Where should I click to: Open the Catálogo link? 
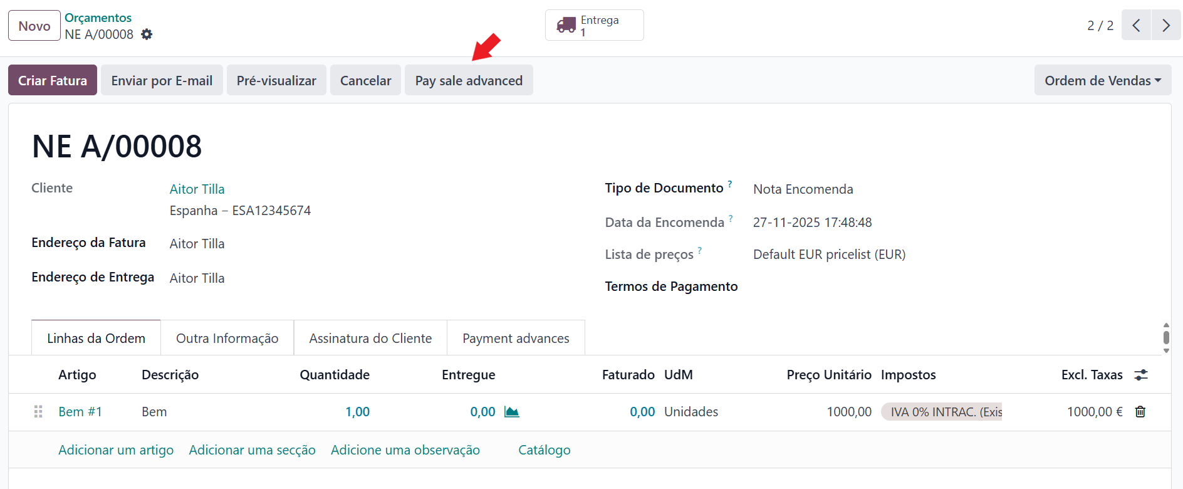(x=545, y=450)
